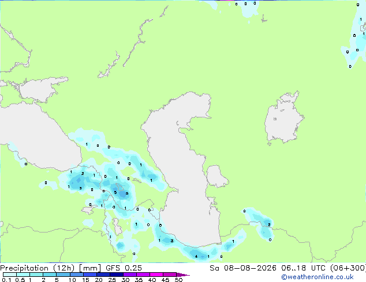Click the '0.1' legend scale label
Image resolution: width=366 pixels, height=282 pixels.
[x=6, y=280]
